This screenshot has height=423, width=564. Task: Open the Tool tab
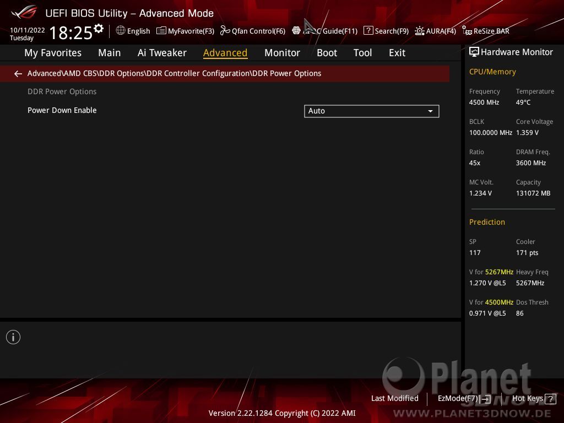(x=362, y=53)
